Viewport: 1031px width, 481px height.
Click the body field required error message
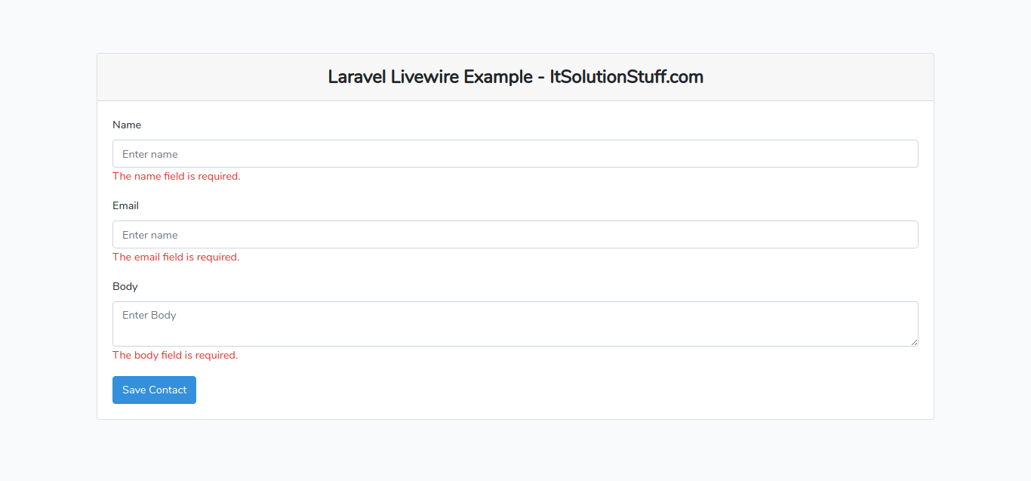pyautogui.click(x=174, y=355)
